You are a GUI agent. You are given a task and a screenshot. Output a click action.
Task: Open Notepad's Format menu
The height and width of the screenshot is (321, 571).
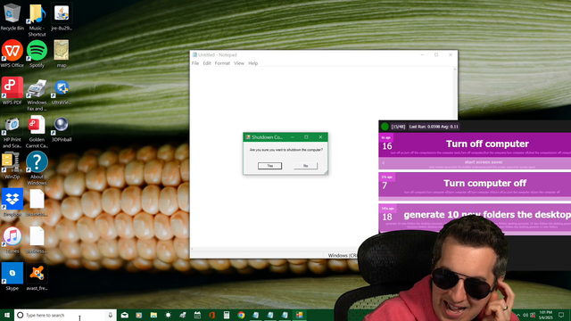click(x=222, y=63)
